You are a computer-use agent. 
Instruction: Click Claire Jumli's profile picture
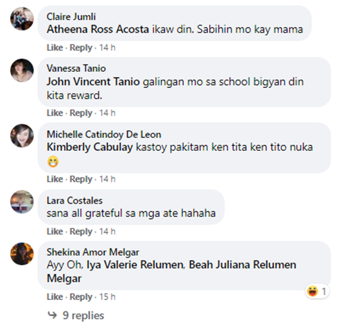(x=22, y=19)
